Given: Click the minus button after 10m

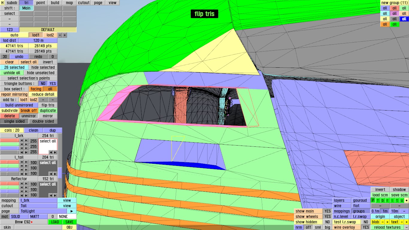Looking at the screenshot, I should click(x=404, y=211).
